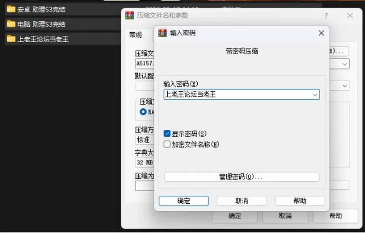Viewport: 365px width, 233px height.
Task: Click the WinRAR icon in password dialog title
Action: [x=162, y=33]
